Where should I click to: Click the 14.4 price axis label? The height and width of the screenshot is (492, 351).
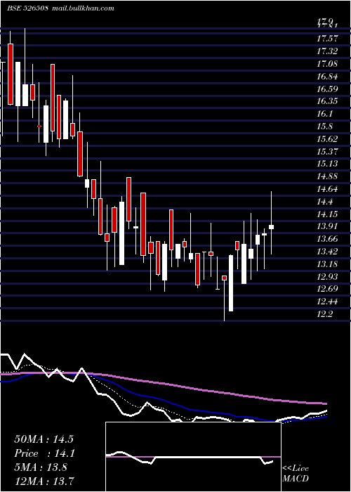pos(324,202)
